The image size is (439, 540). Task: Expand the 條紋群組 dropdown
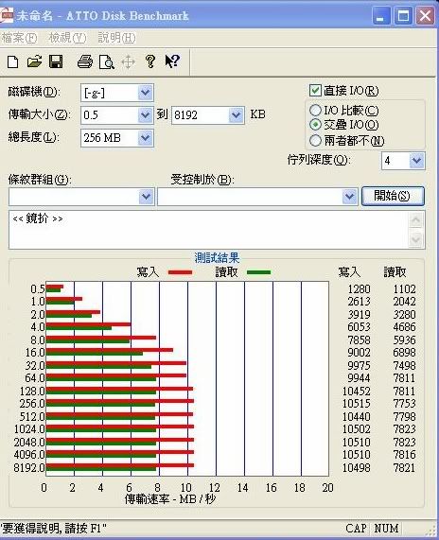(x=146, y=197)
